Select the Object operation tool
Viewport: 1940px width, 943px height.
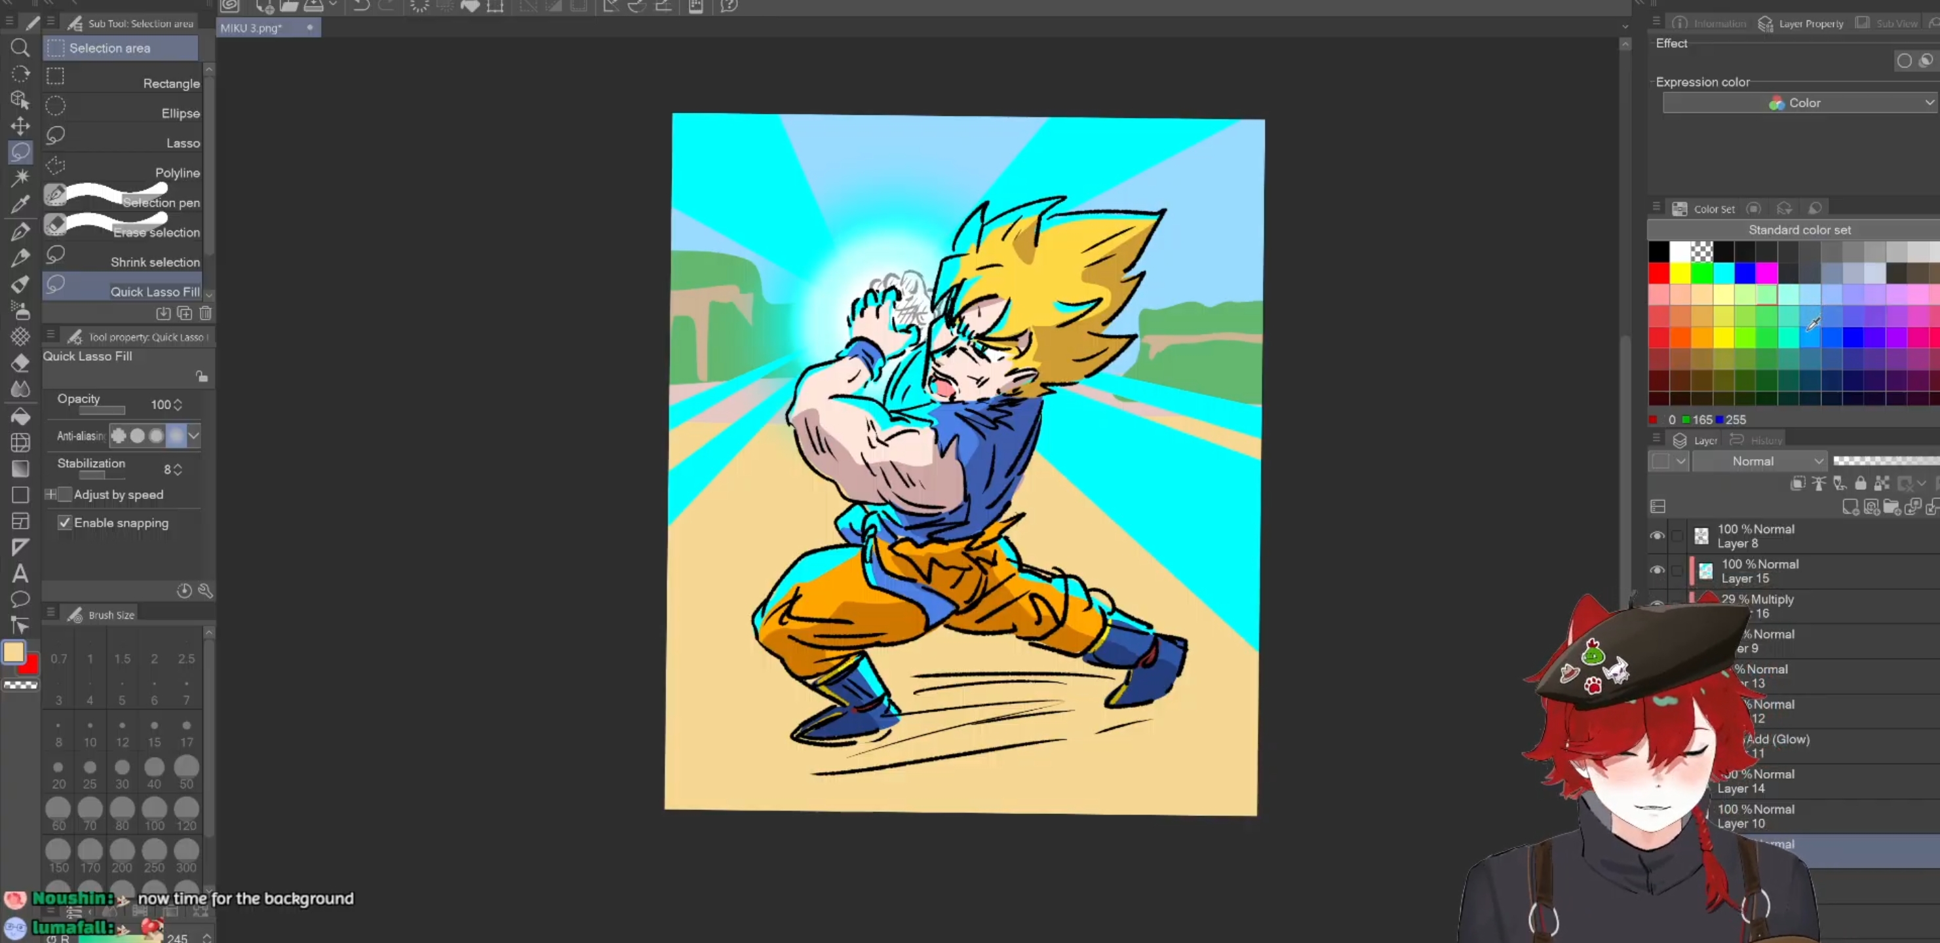tap(20, 100)
